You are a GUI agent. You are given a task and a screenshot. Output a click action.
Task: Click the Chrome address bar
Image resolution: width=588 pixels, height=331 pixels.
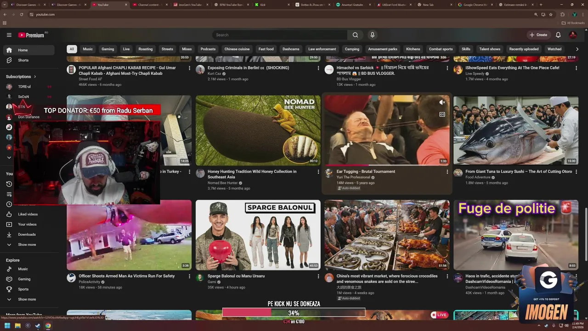click(280, 14)
